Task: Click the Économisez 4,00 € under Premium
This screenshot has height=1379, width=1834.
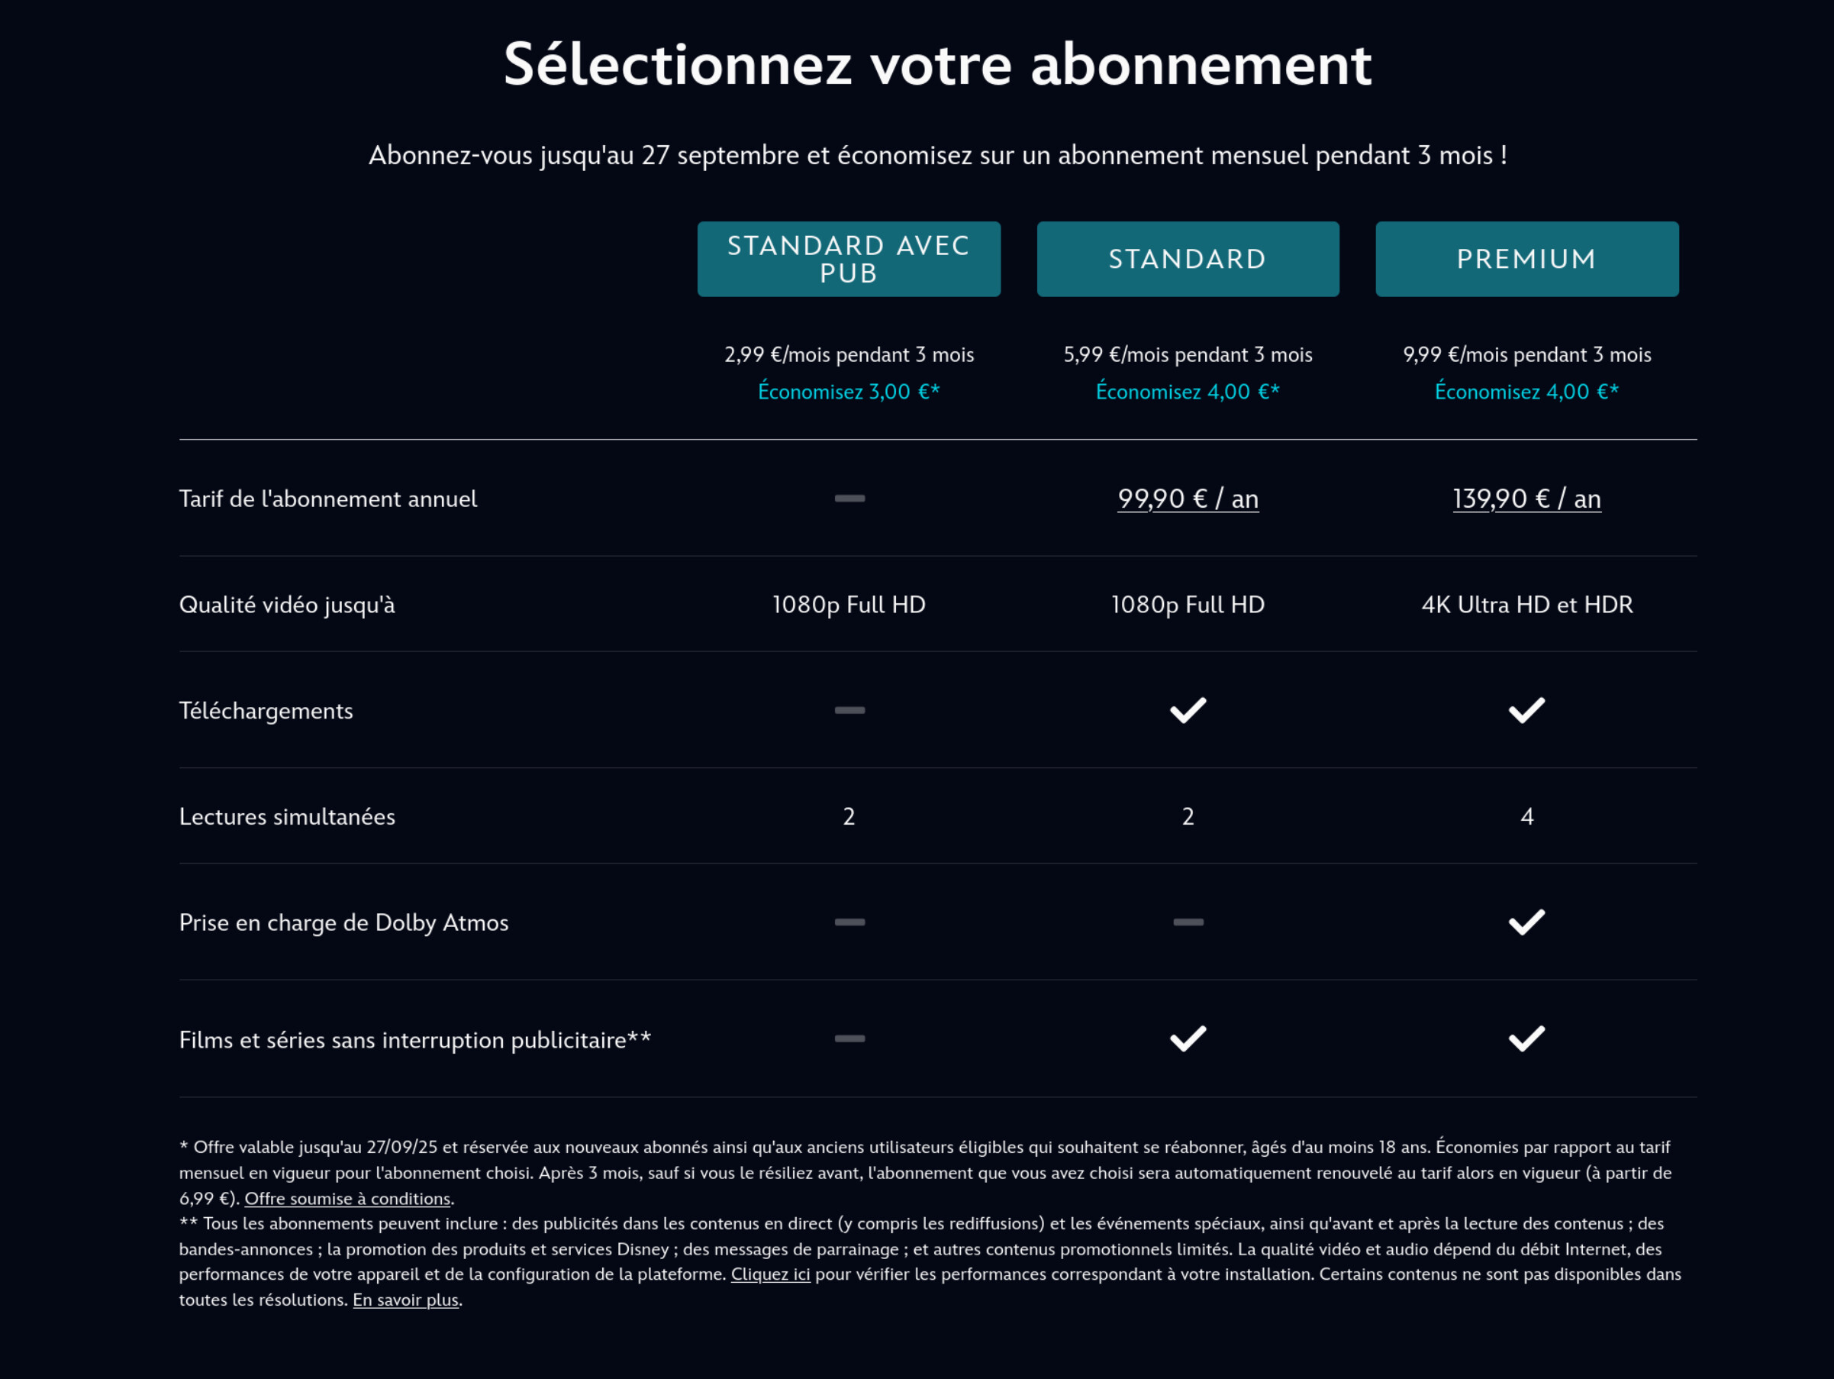Action: click(x=1526, y=391)
